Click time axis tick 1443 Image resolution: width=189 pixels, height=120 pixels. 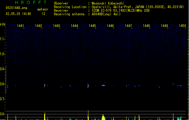(x=56, y=26)
